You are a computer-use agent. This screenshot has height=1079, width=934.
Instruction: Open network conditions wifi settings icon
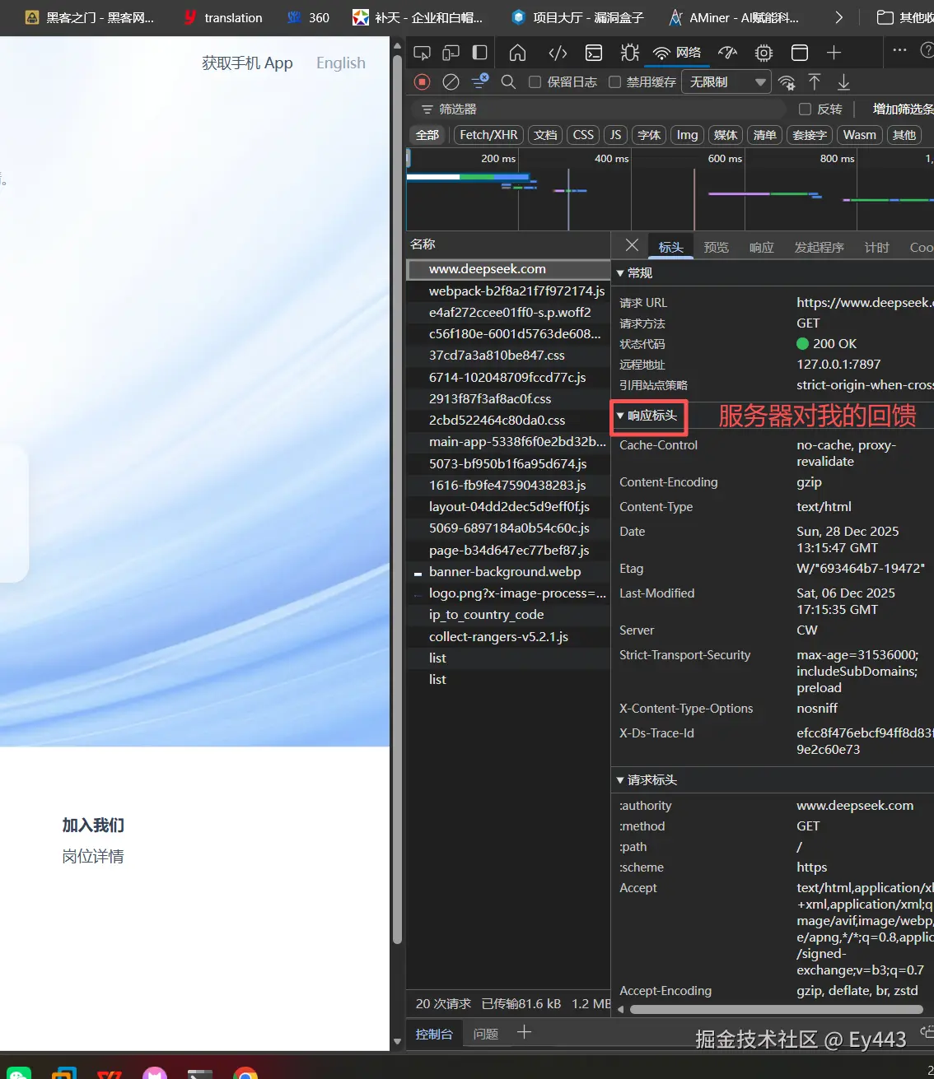pyautogui.click(x=787, y=82)
